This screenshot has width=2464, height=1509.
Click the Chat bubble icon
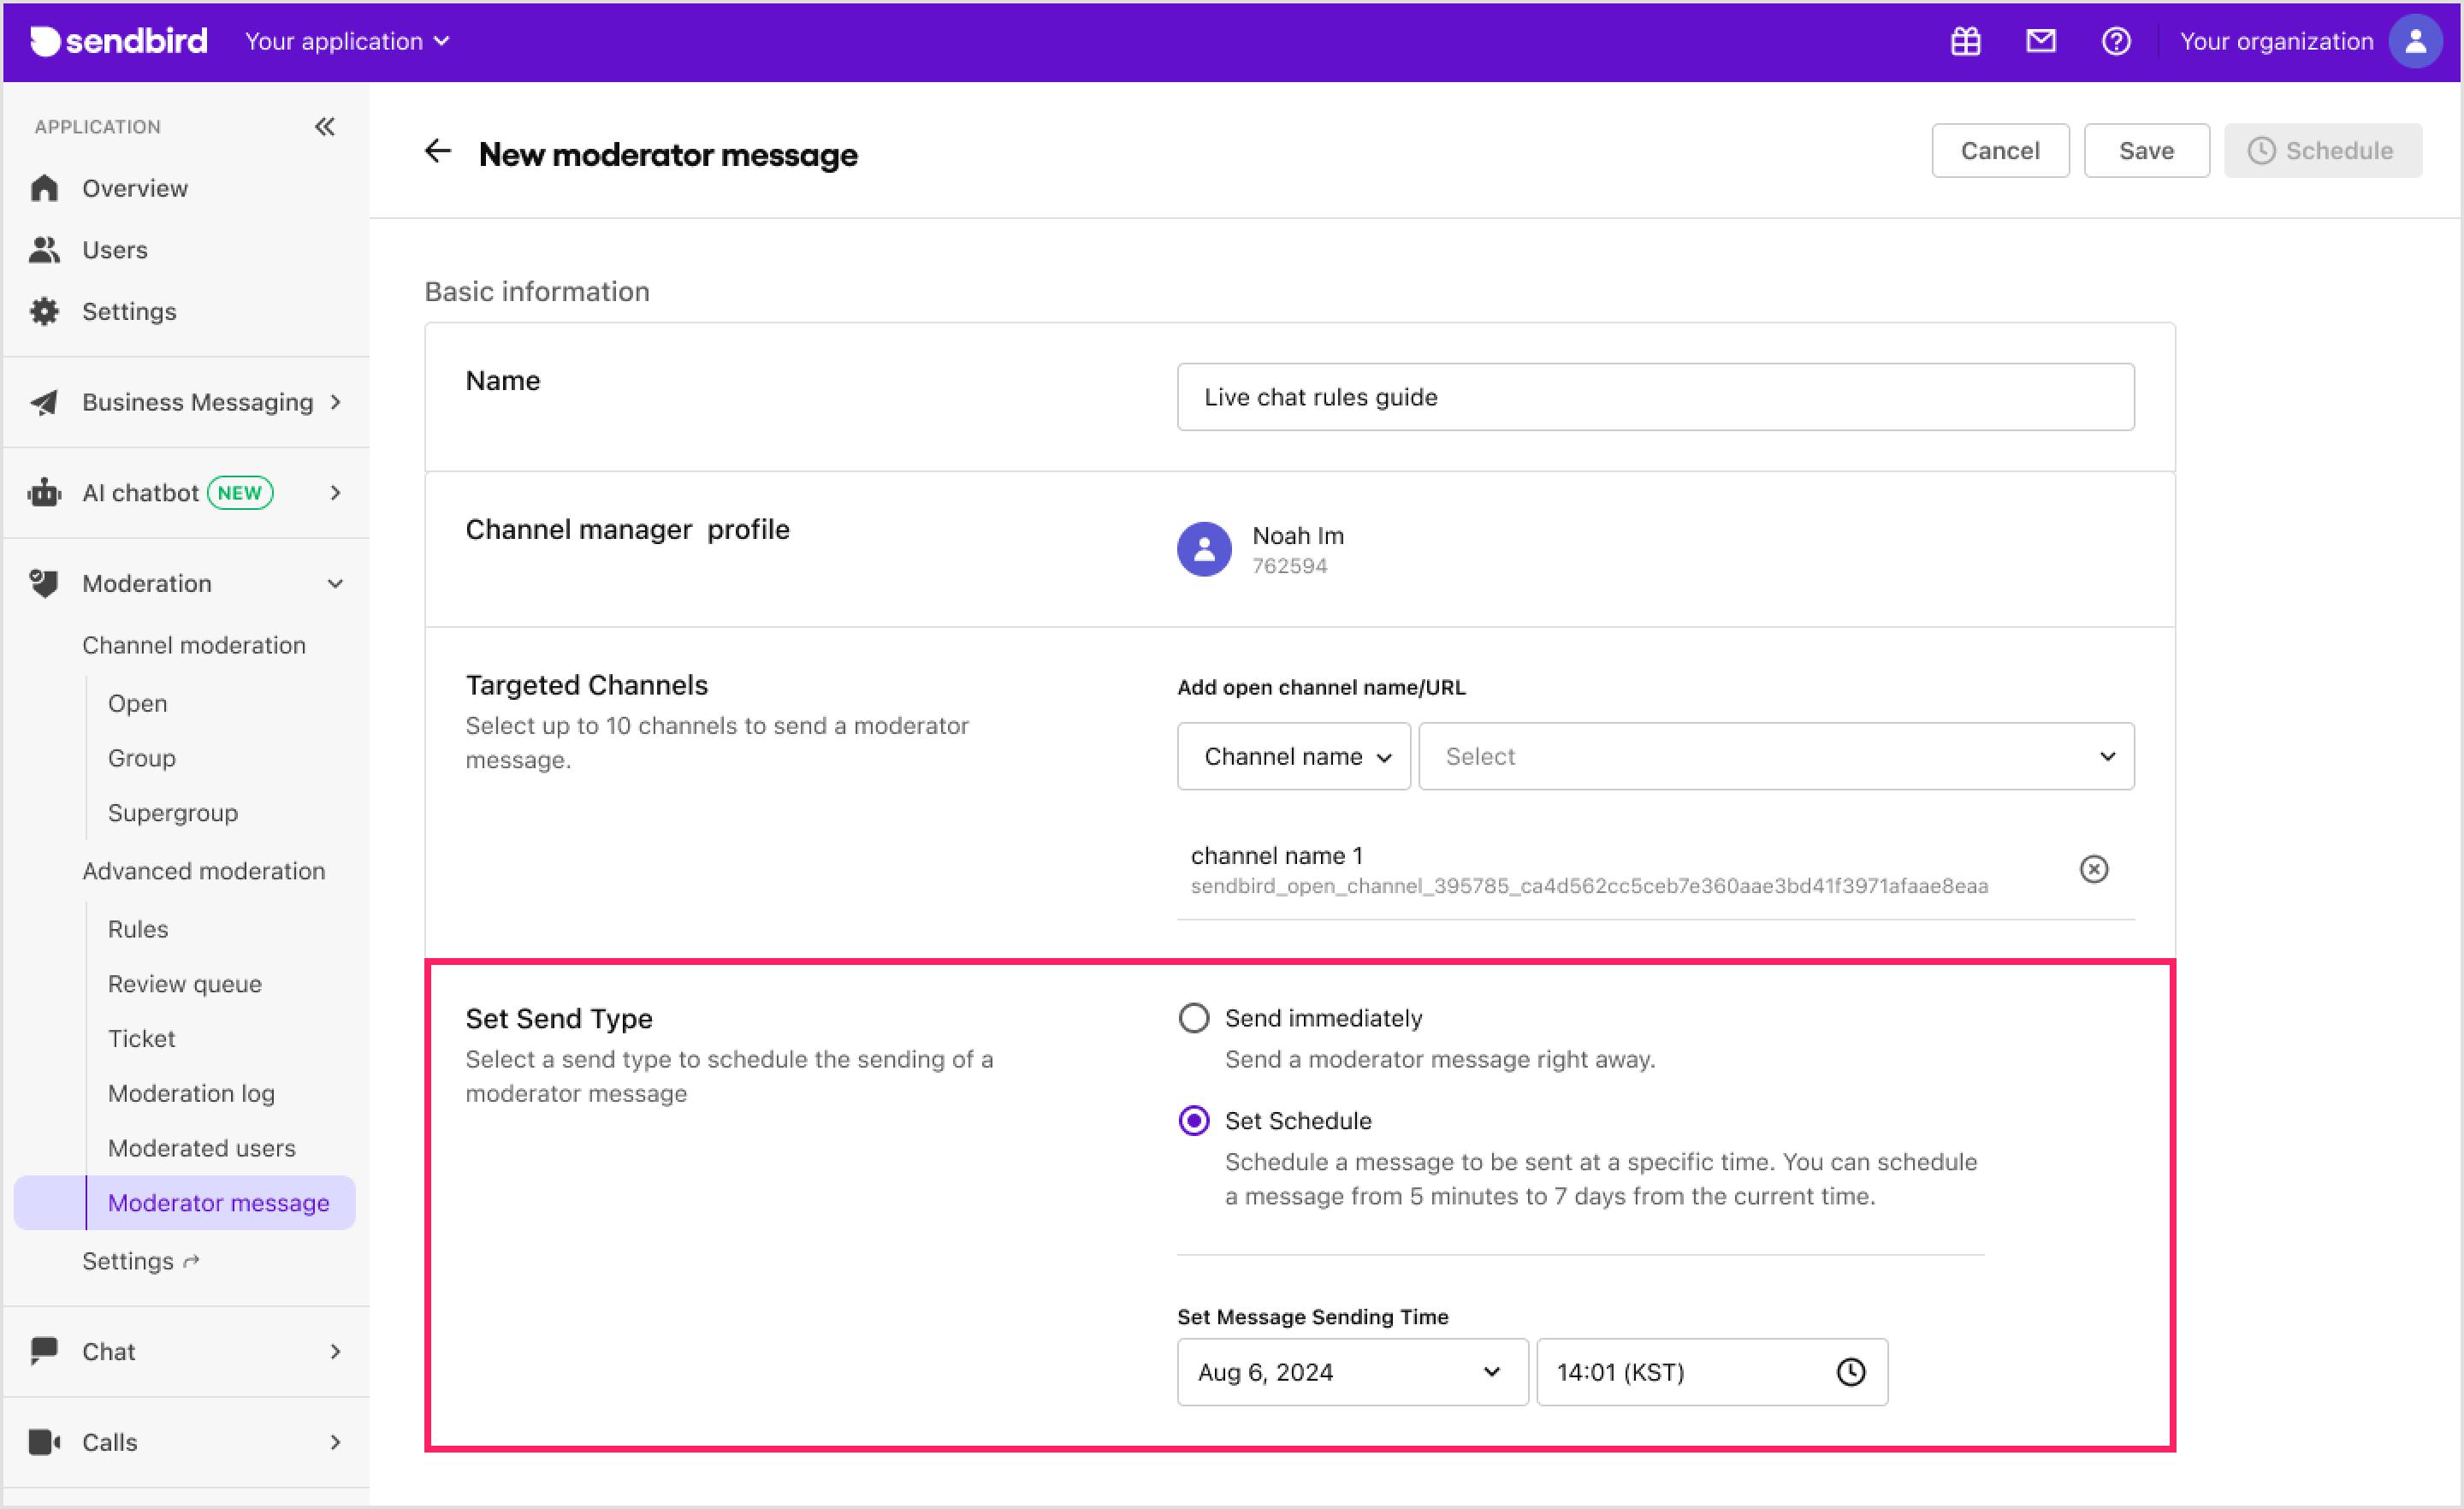click(x=44, y=1351)
